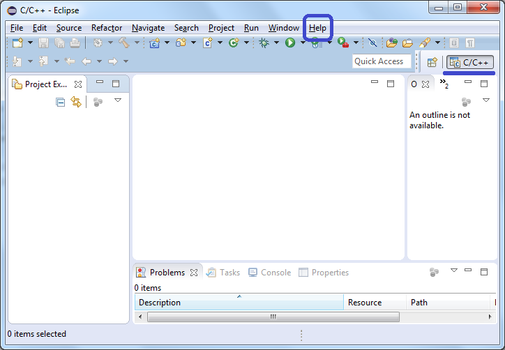Open the Help menu
505x350 pixels.
317,28
